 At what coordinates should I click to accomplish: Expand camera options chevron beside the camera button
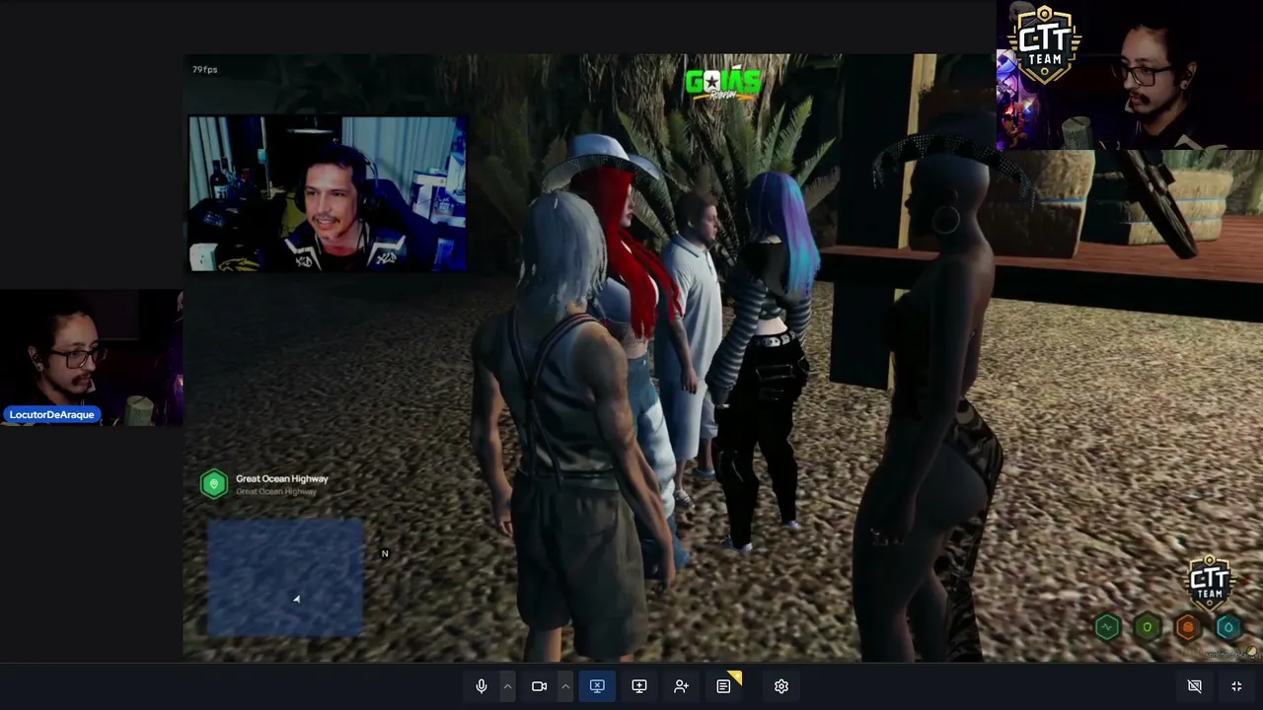click(565, 686)
